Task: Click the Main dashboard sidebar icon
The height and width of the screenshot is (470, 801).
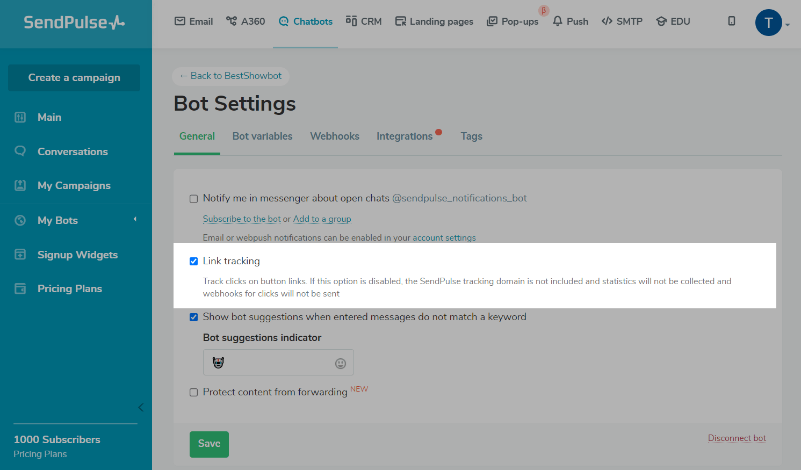Action: [20, 117]
